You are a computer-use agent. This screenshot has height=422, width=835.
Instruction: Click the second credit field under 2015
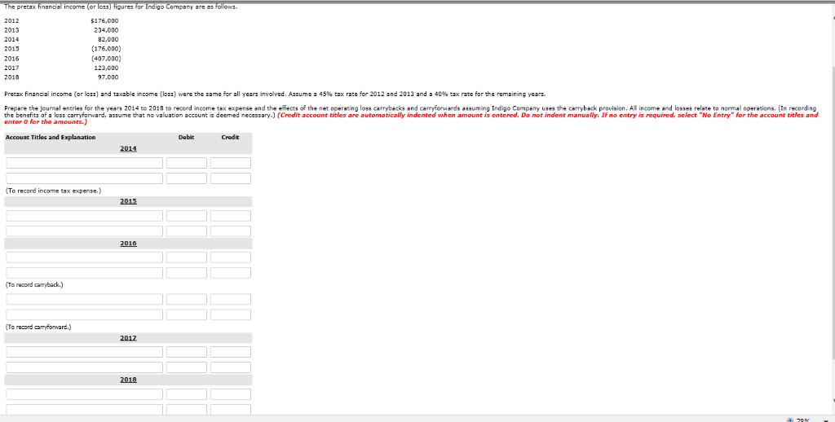tap(230, 231)
